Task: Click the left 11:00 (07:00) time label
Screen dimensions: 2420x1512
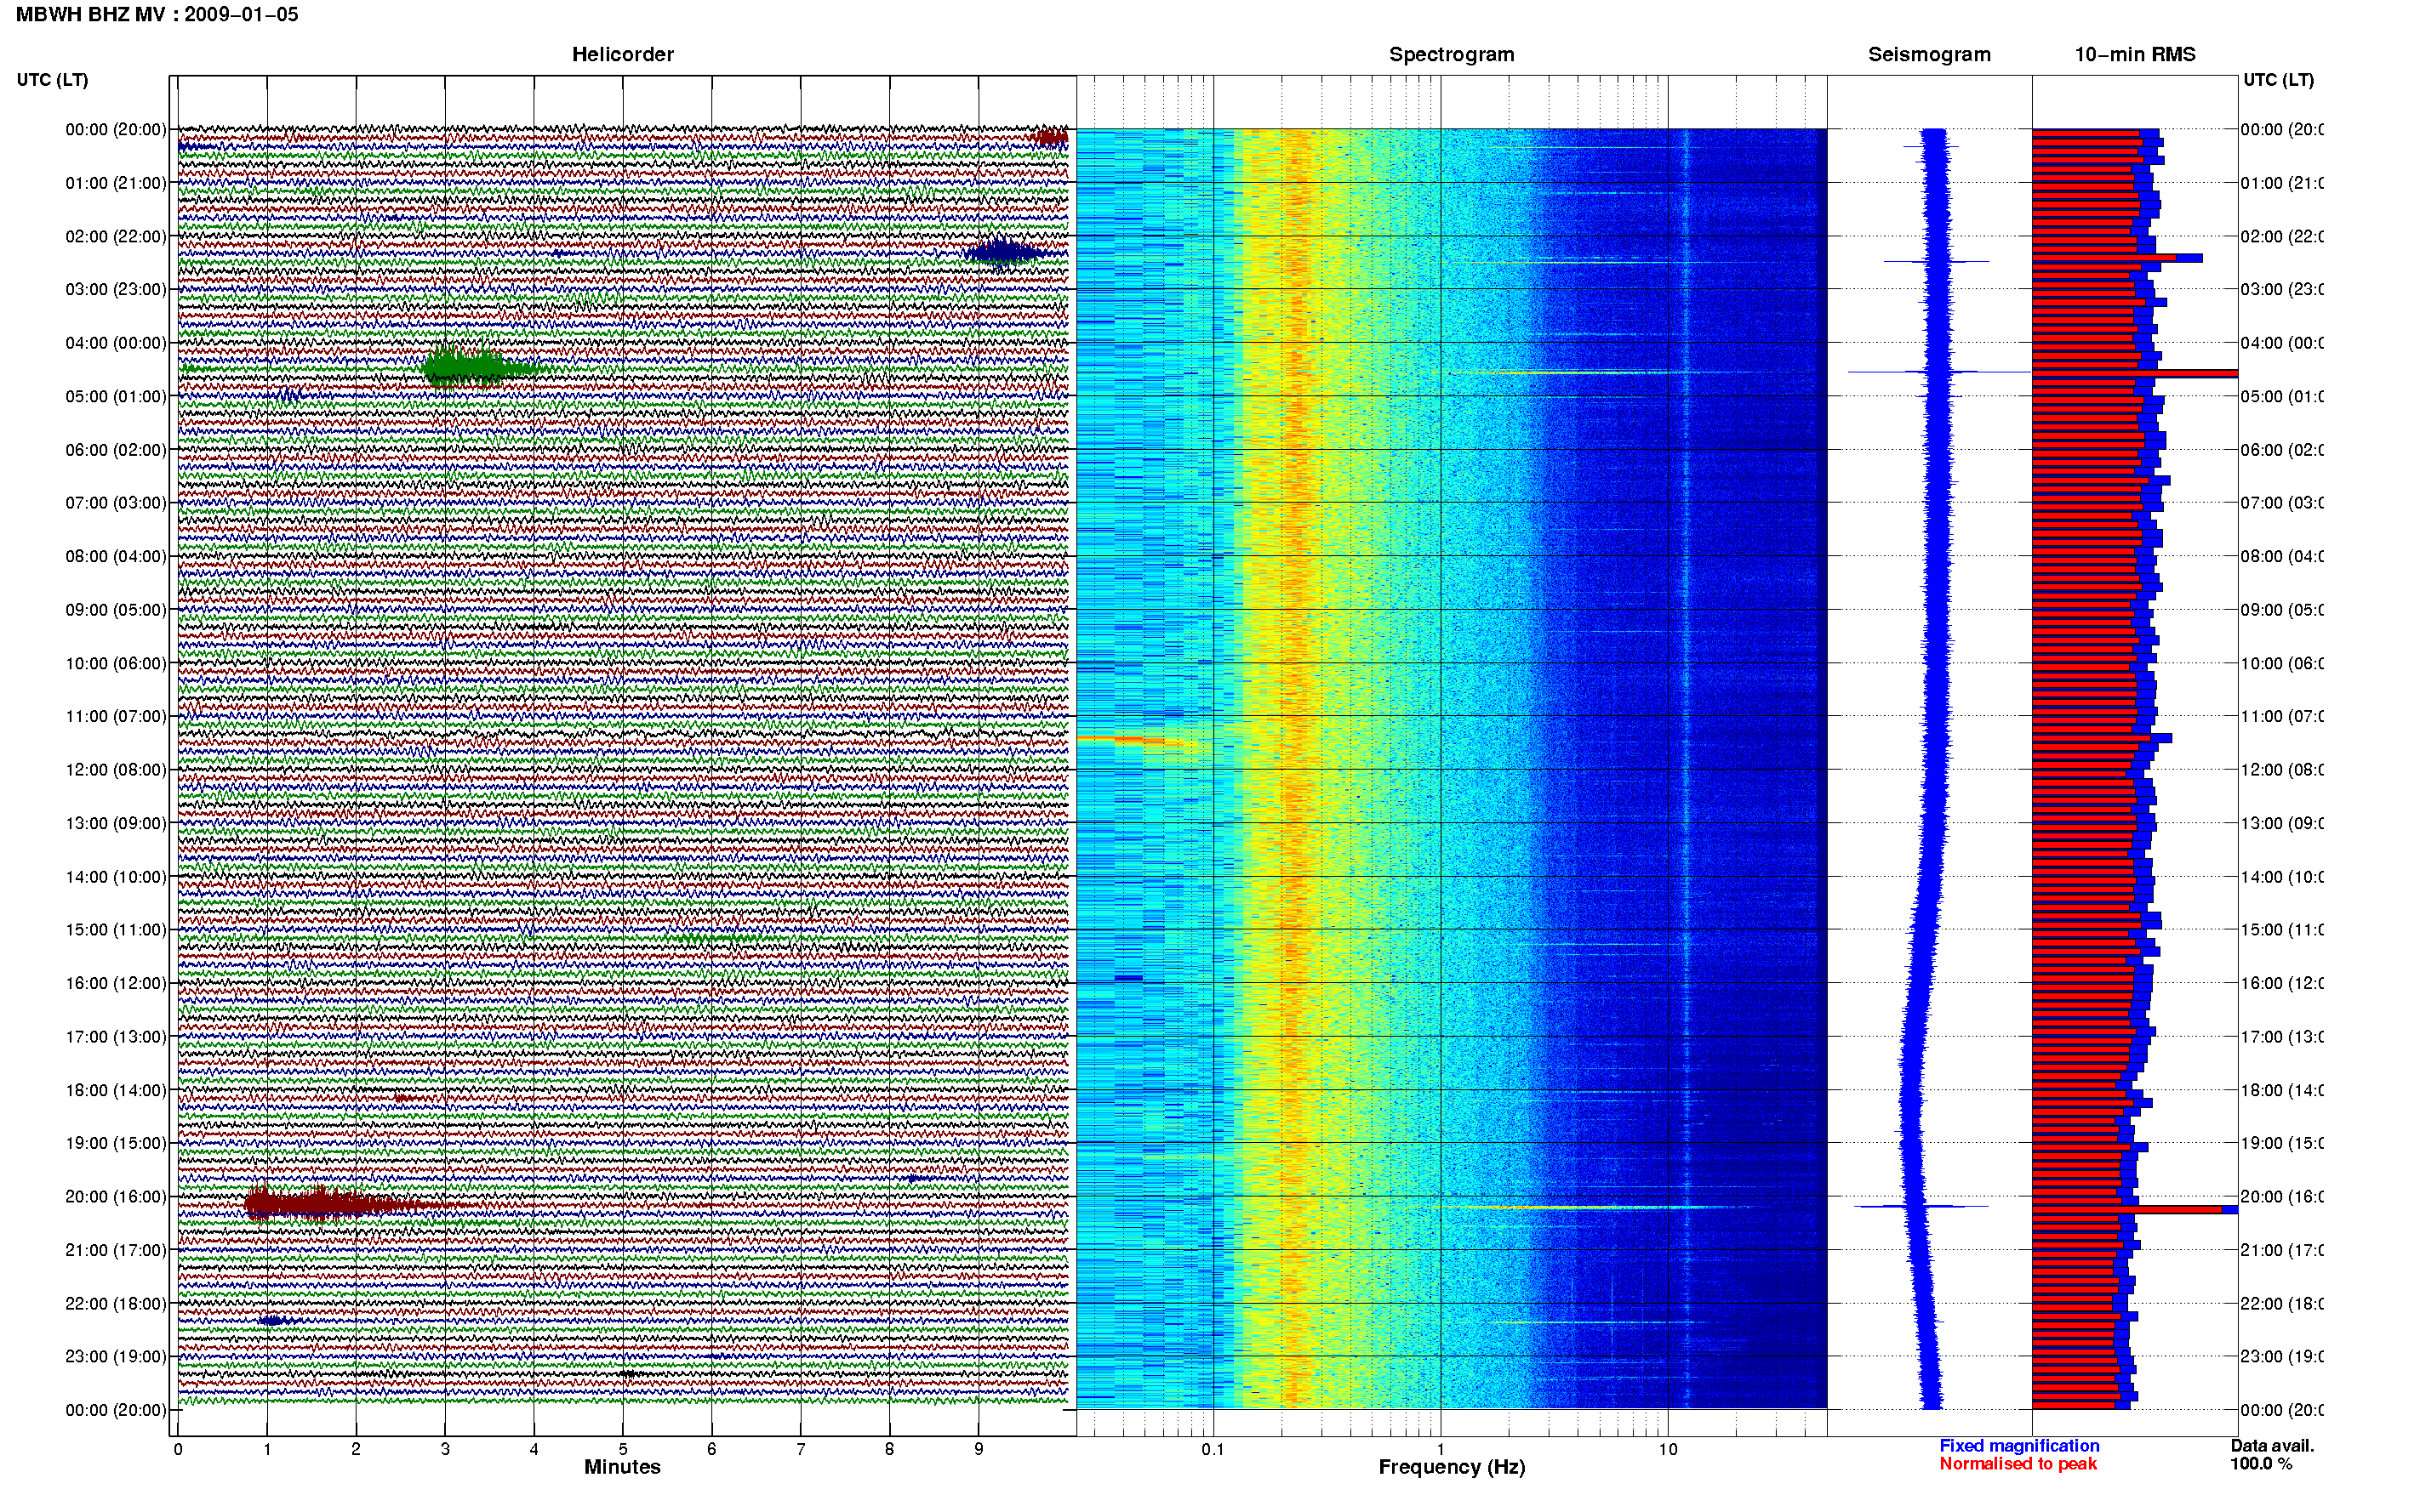Action: [x=116, y=717]
